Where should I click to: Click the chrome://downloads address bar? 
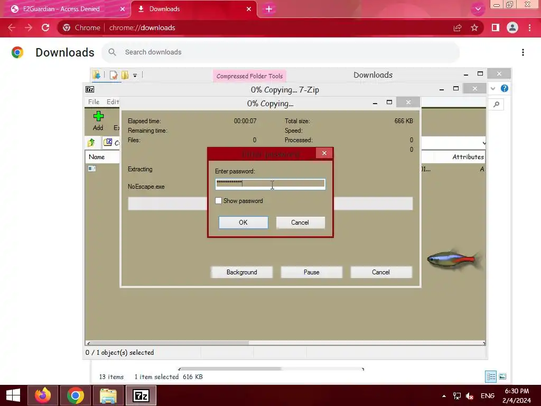142,27
